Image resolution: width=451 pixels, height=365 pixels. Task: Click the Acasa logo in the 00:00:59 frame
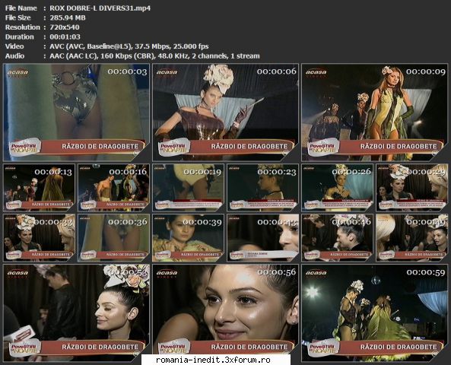[316, 273]
